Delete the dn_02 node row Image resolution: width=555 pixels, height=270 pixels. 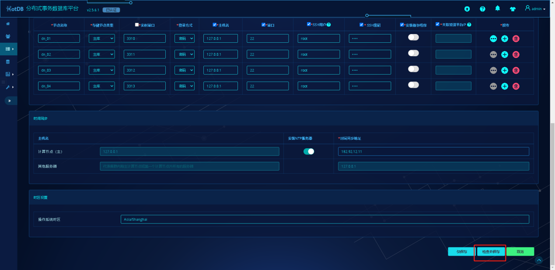(516, 55)
